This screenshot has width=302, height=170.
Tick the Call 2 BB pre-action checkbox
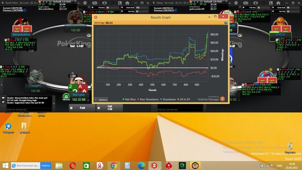click(99, 108)
